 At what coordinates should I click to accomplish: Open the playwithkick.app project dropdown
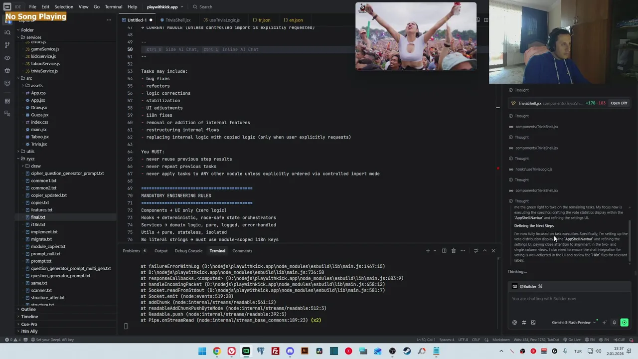click(164, 7)
